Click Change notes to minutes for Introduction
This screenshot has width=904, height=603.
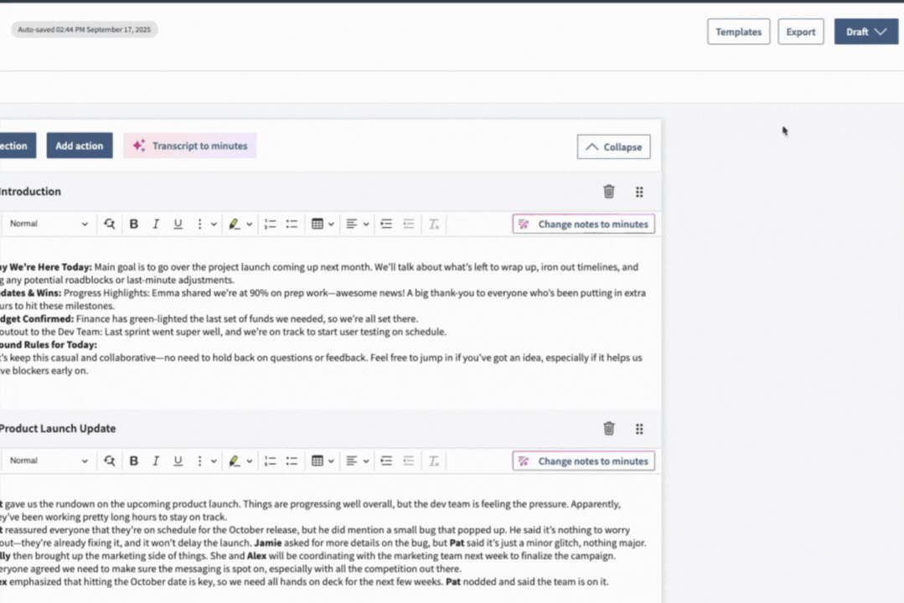click(583, 224)
